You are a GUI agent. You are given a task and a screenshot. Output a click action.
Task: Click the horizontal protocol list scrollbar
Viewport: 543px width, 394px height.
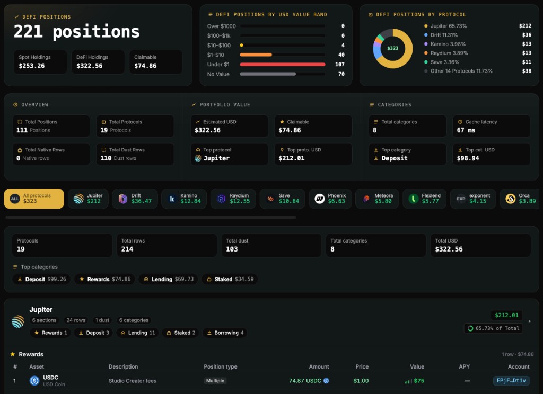click(x=151, y=218)
